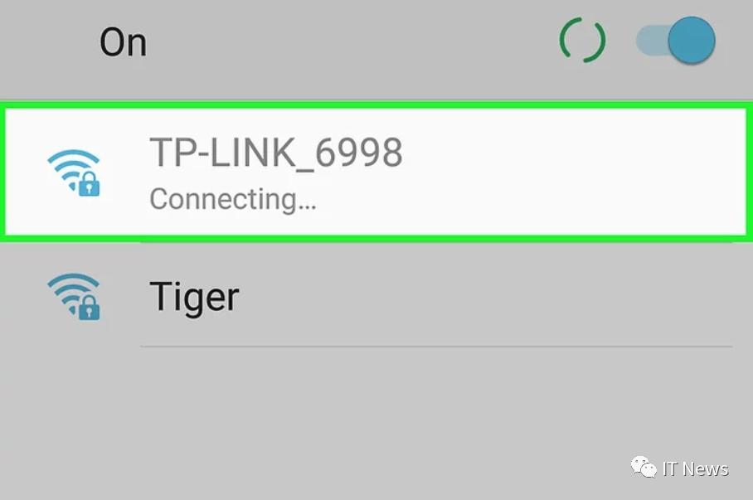Tap the "On" status label
The image size is (753, 500).
123,43
